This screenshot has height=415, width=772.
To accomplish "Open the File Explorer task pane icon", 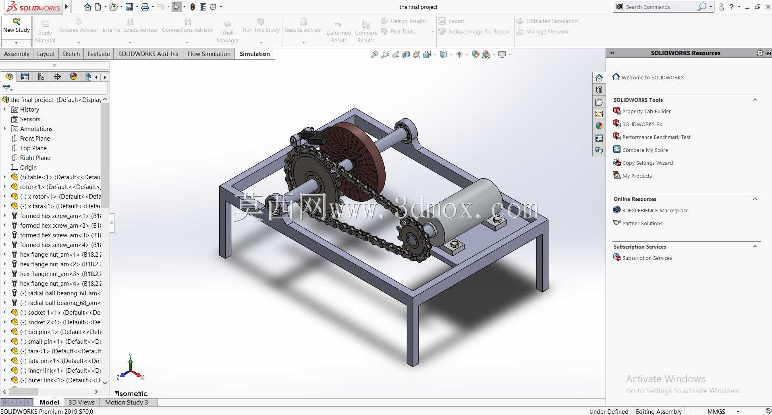I will [x=599, y=102].
